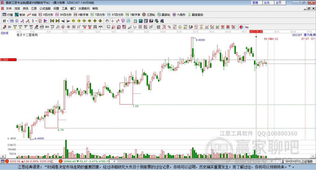This screenshot has width=316, height=170.
Task: Select the crosshair cursor tool
Action: click(x=112, y=21)
